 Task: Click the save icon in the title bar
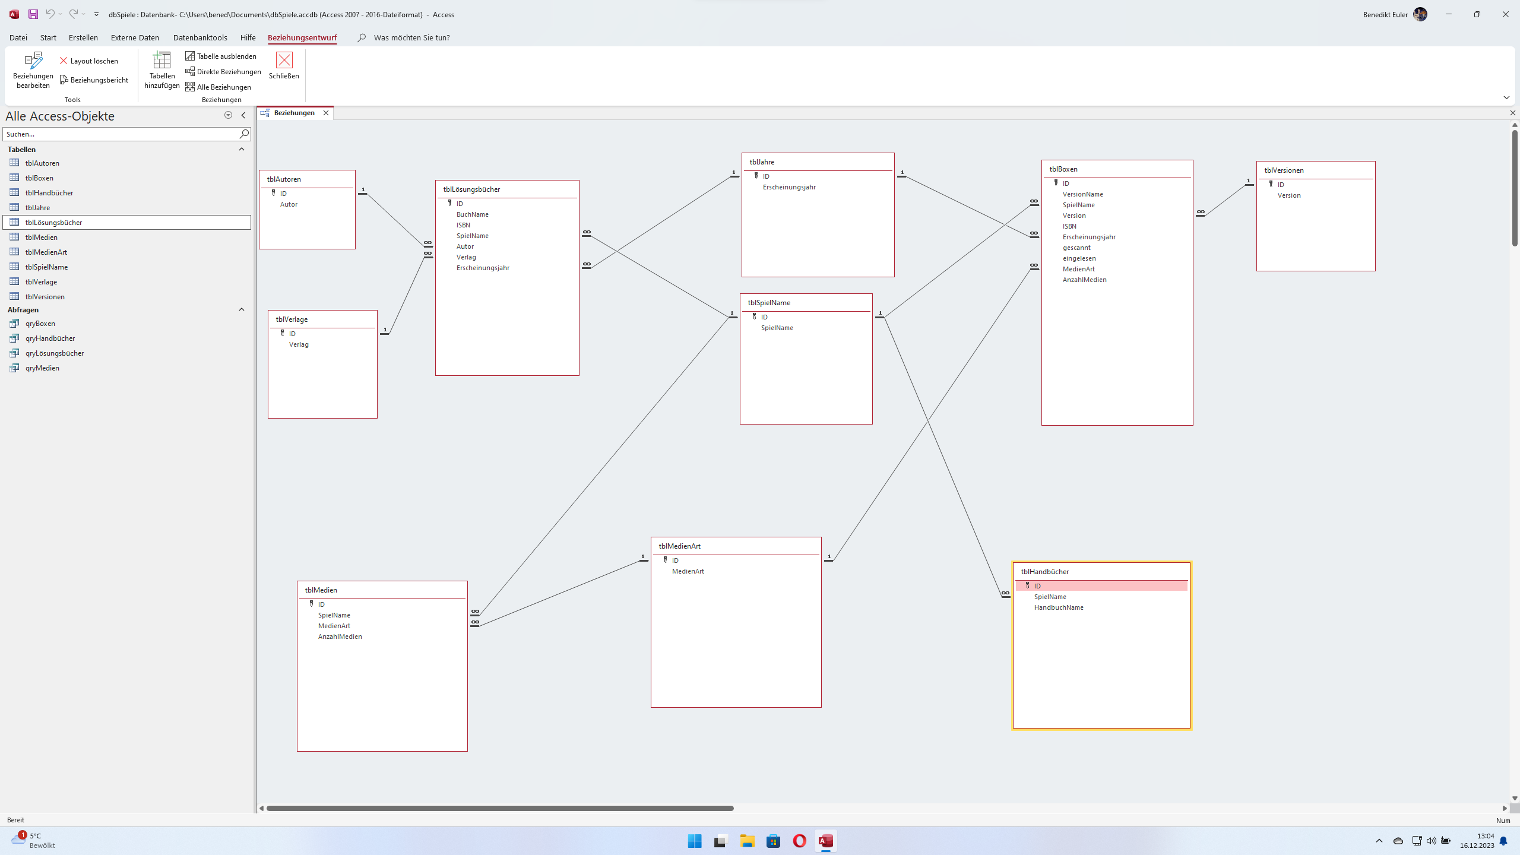tap(33, 14)
